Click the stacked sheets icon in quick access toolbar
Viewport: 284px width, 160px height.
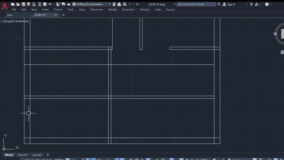[119, 4]
